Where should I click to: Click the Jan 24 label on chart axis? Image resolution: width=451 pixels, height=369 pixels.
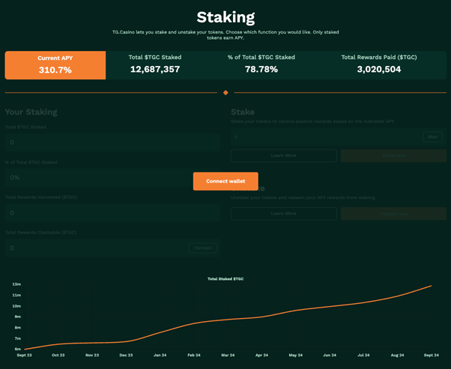pyautogui.click(x=160, y=356)
